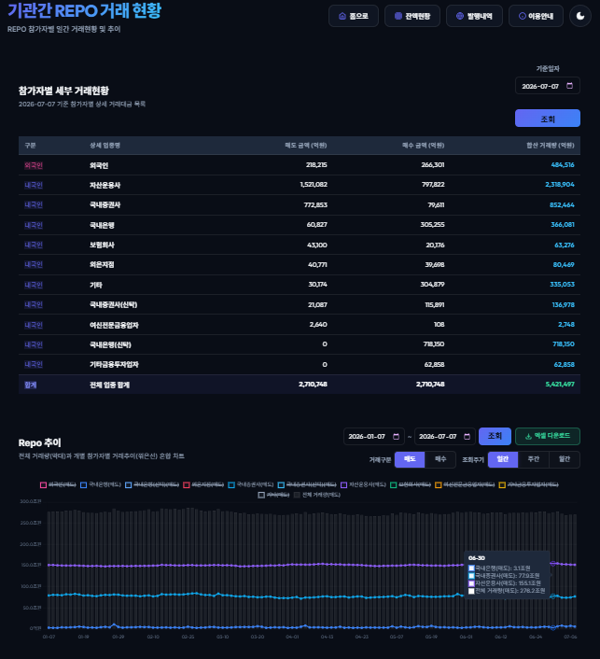The height and width of the screenshot is (659, 600).
Task: Switch transaction type to 매수
Action: click(x=440, y=459)
